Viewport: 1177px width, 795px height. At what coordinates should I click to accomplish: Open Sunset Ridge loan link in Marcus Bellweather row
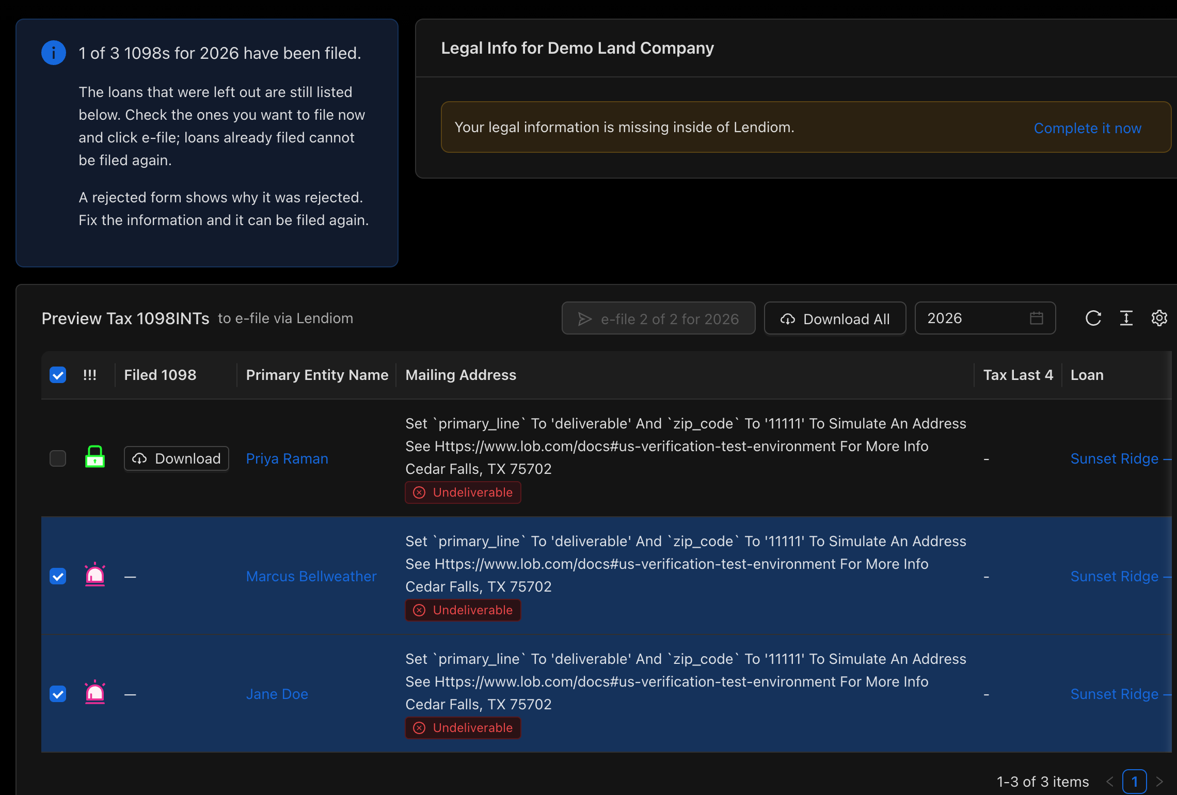pyautogui.click(x=1121, y=576)
